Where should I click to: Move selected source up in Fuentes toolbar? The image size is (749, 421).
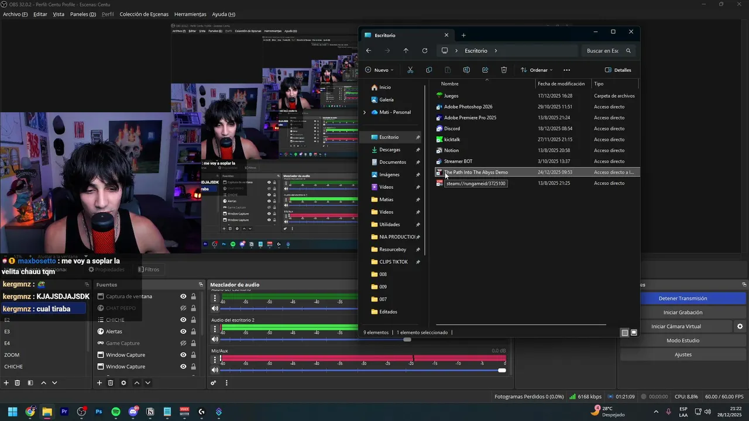coord(136,383)
